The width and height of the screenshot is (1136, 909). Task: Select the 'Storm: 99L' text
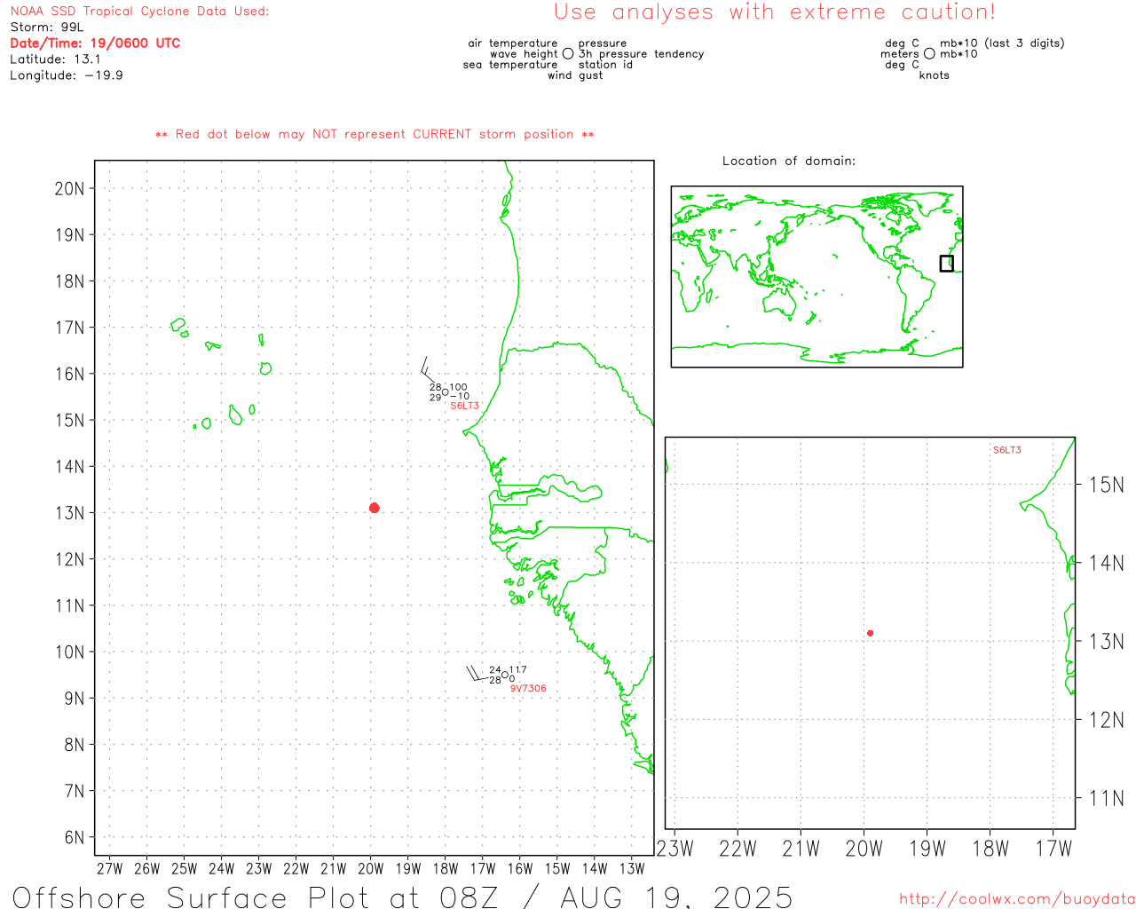point(47,28)
